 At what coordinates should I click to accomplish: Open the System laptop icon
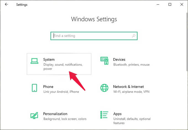[34, 61]
